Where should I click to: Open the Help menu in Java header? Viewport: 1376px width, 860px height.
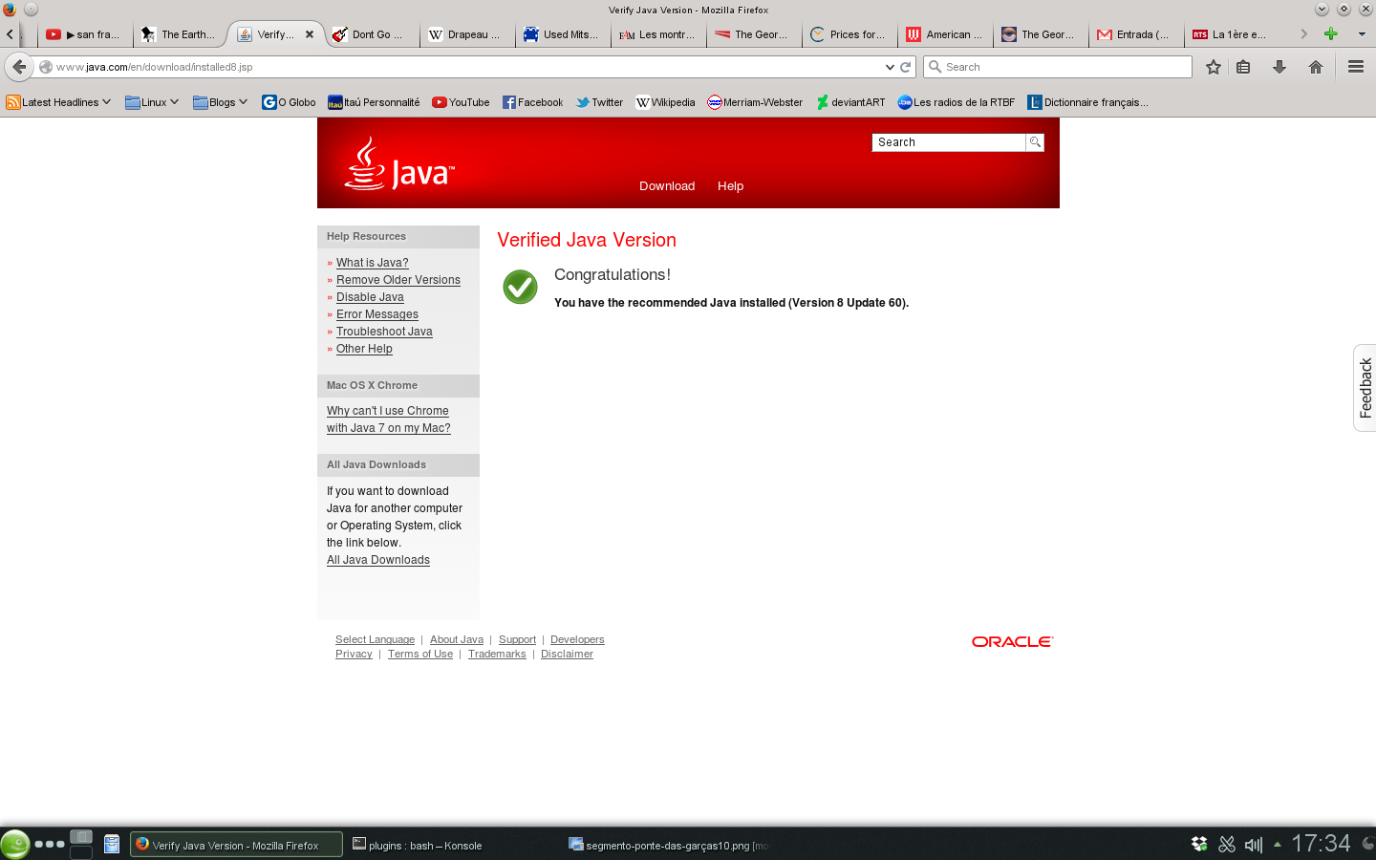point(730,186)
